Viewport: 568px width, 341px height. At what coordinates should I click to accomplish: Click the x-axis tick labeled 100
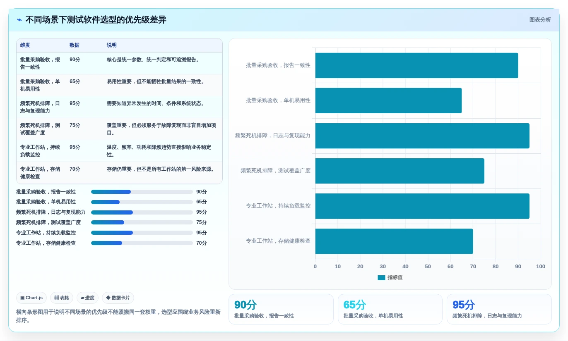[x=541, y=267]
